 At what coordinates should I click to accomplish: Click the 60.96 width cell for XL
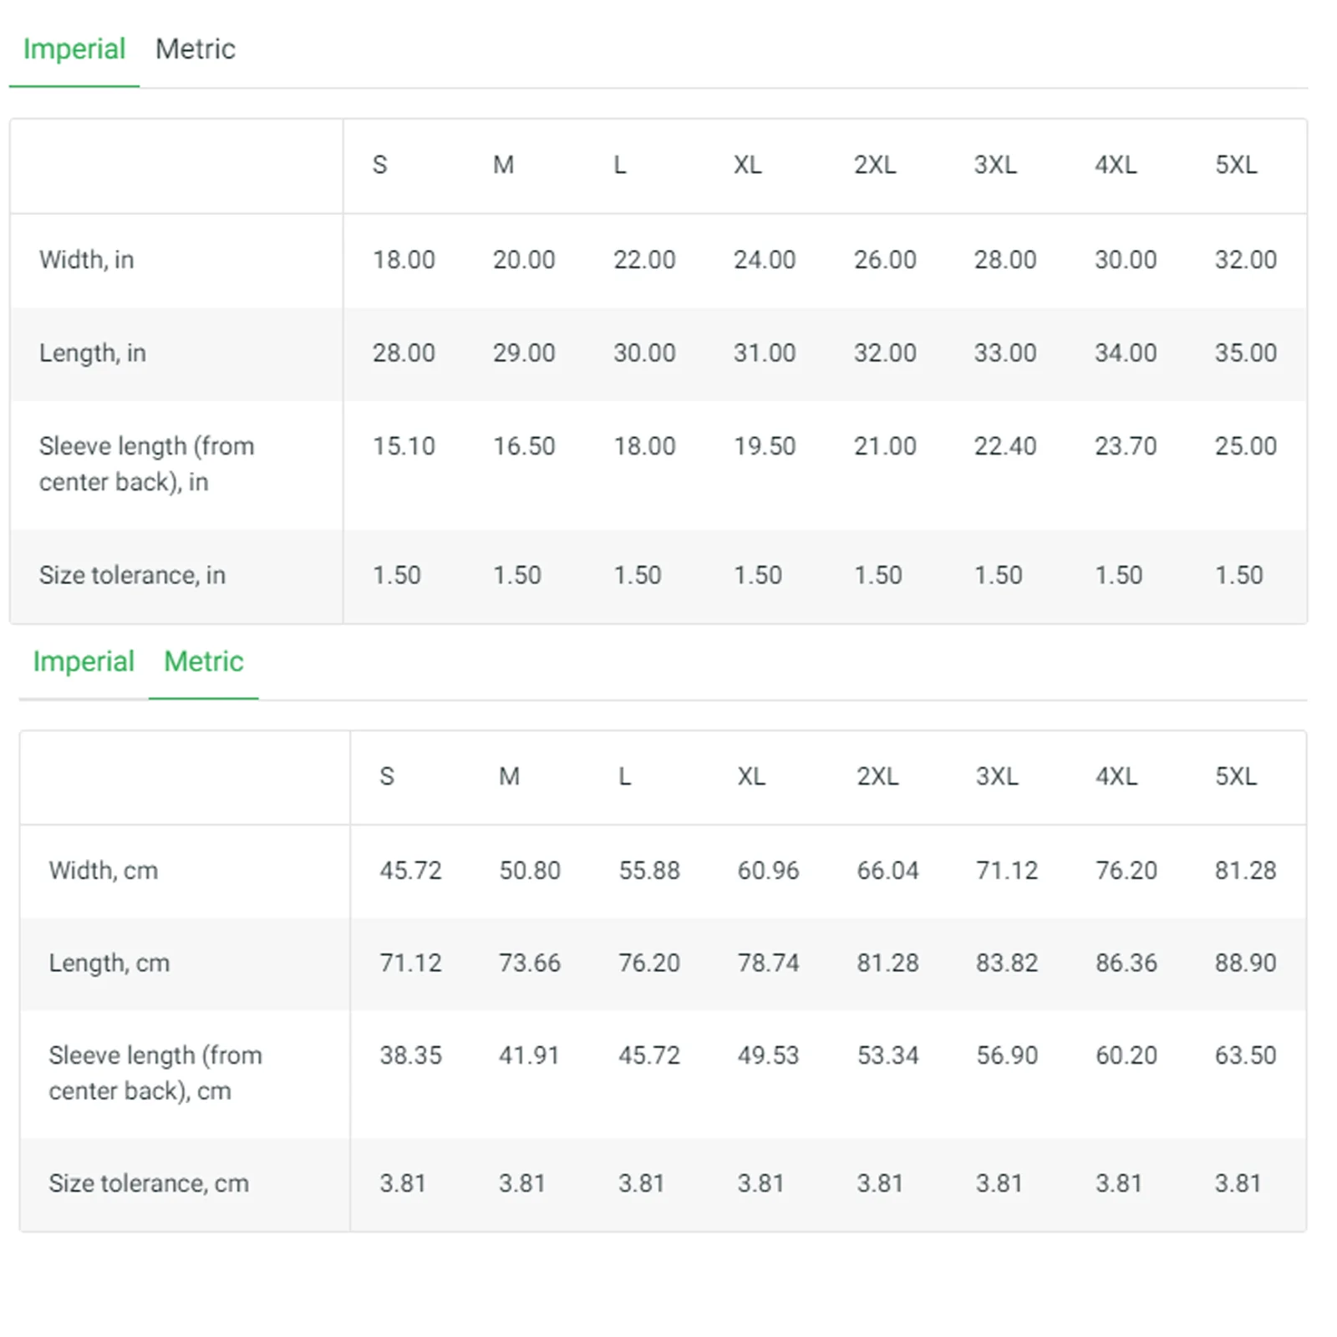768,871
